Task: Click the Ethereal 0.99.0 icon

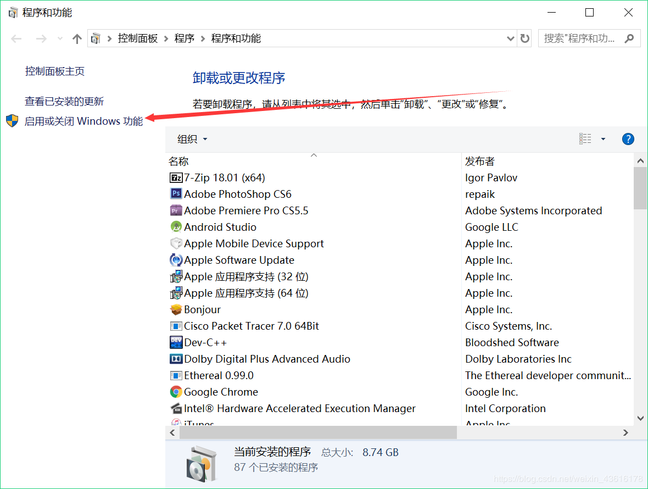Action: (176, 375)
